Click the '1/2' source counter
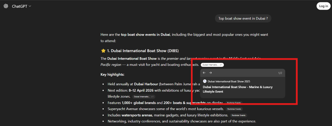Viewport: 332px width, 126px height. pyautogui.click(x=280, y=73)
